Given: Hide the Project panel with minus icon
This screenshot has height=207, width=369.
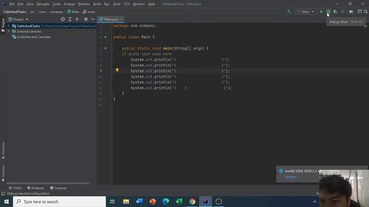Looking at the screenshot, I should point(93,19).
